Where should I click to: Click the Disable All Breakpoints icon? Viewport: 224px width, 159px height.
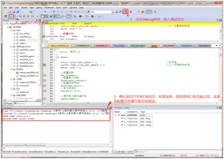click(x=138, y=12)
